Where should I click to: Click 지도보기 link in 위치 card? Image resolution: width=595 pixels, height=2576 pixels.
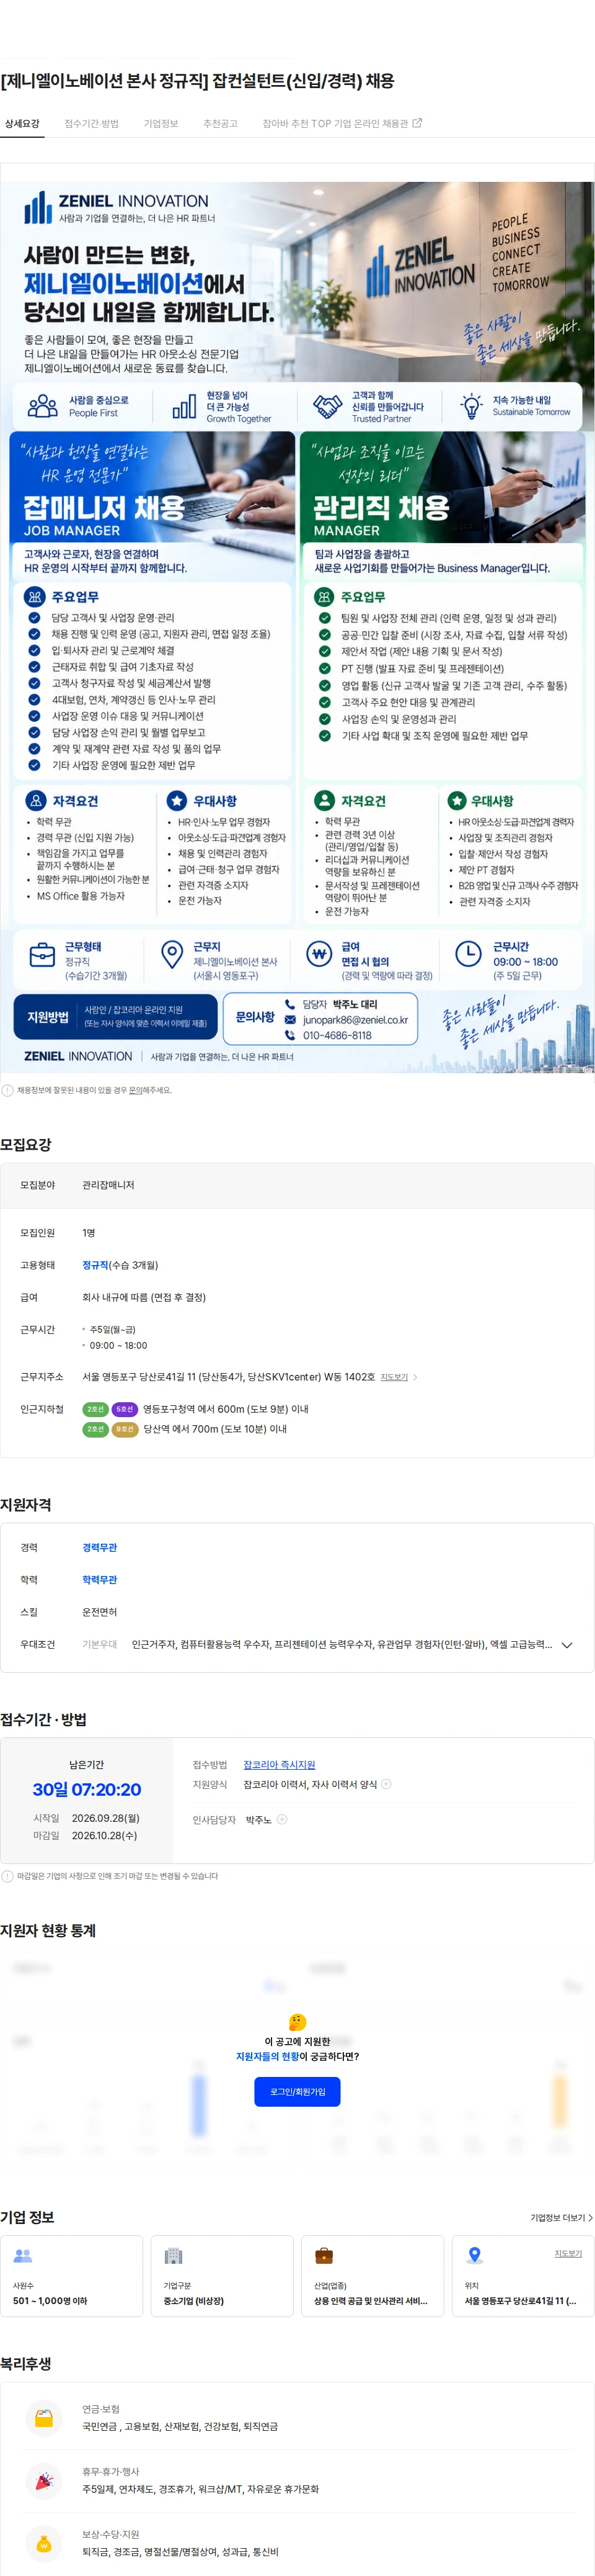[x=568, y=2253]
